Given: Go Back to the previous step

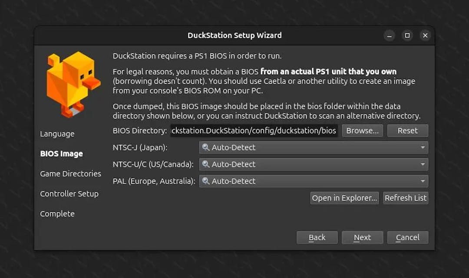Looking at the screenshot, I should 317,237.
